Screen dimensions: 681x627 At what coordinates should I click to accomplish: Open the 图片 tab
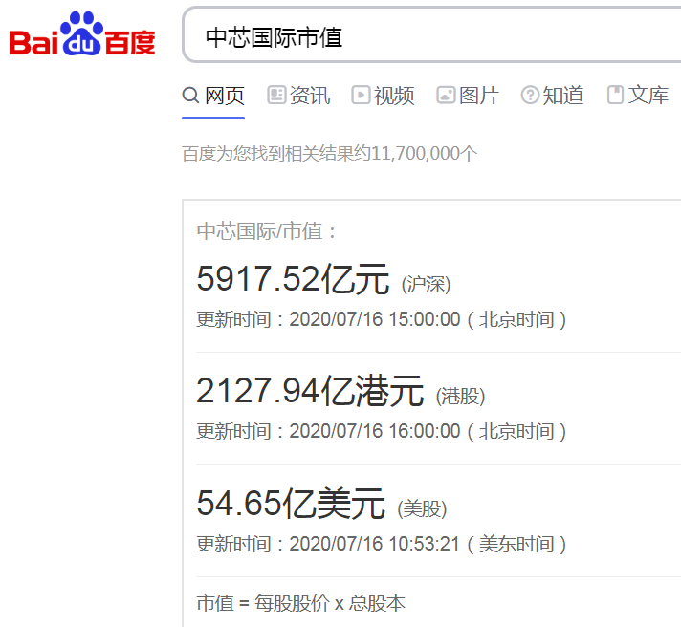(468, 96)
